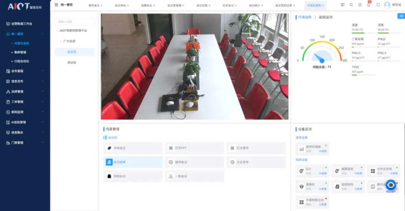Click the fullscreen icon in top bar
405x211 pixels.
(x=378, y=5)
